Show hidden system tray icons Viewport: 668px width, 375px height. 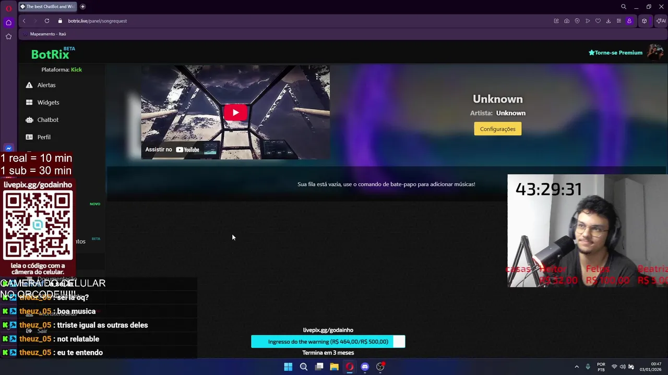(x=577, y=367)
